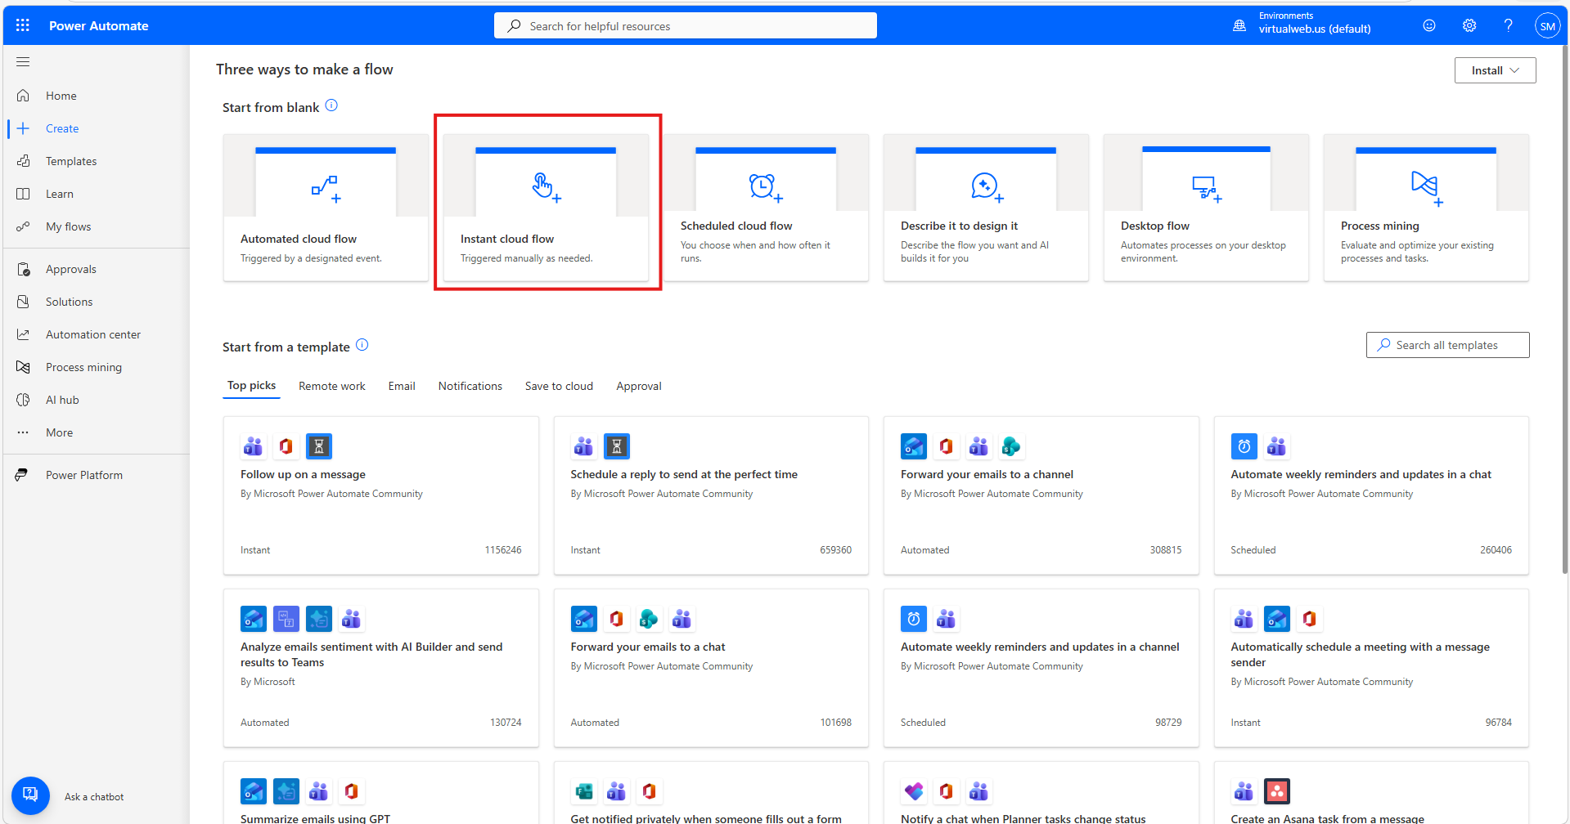Image resolution: width=1570 pixels, height=824 pixels.
Task: Click the Process mining card icon
Action: (x=1427, y=188)
